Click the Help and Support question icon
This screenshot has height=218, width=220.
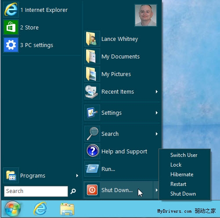click(x=92, y=151)
